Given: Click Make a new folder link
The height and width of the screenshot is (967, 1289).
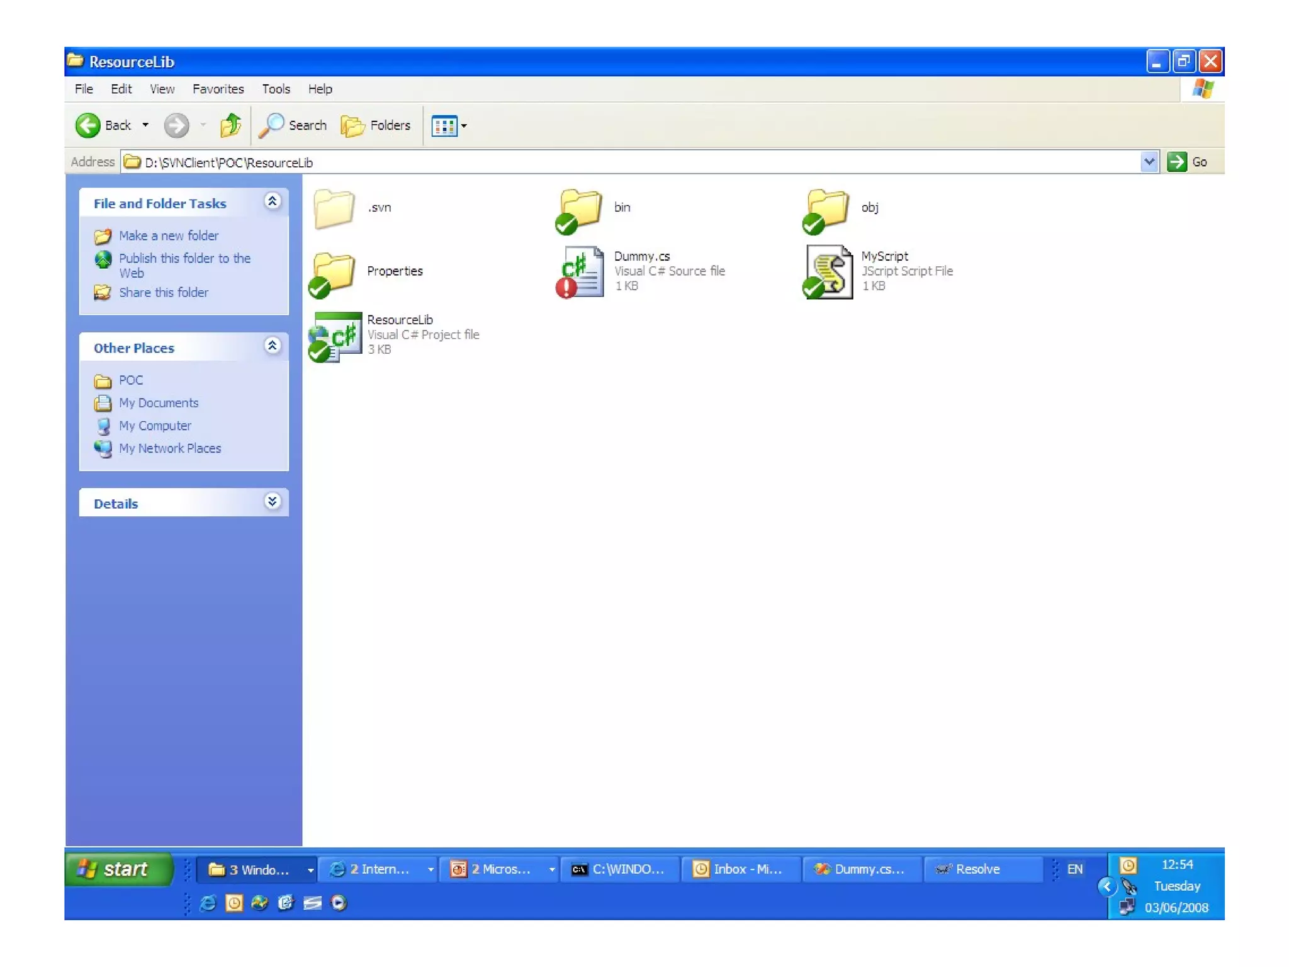Looking at the screenshot, I should 169,235.
